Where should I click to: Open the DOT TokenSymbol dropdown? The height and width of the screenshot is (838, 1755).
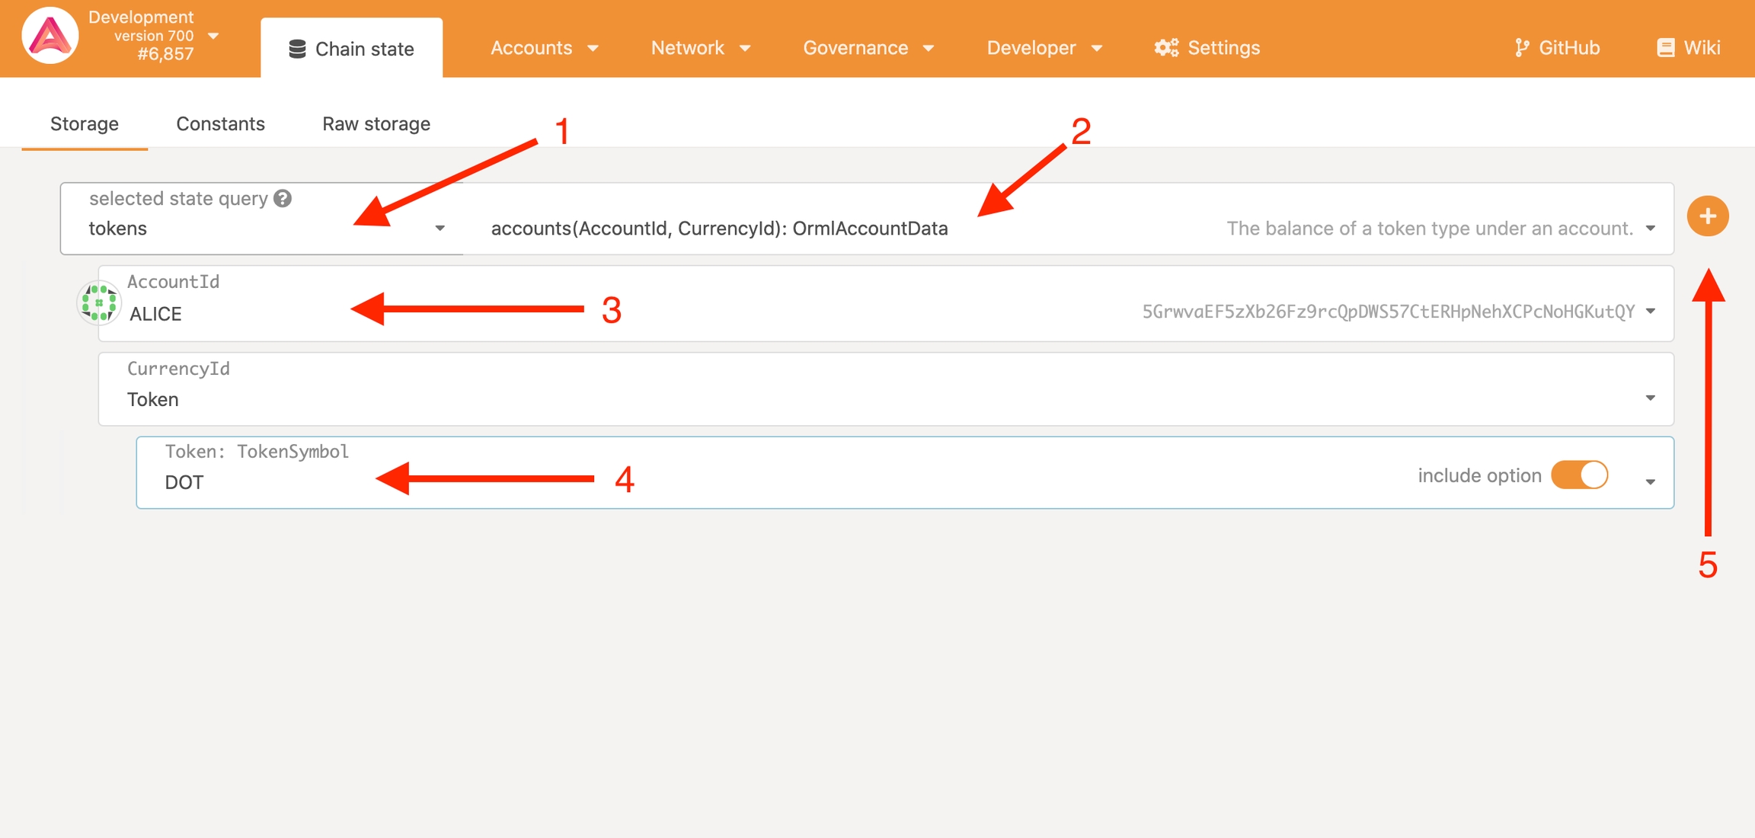click(1650, 482)
